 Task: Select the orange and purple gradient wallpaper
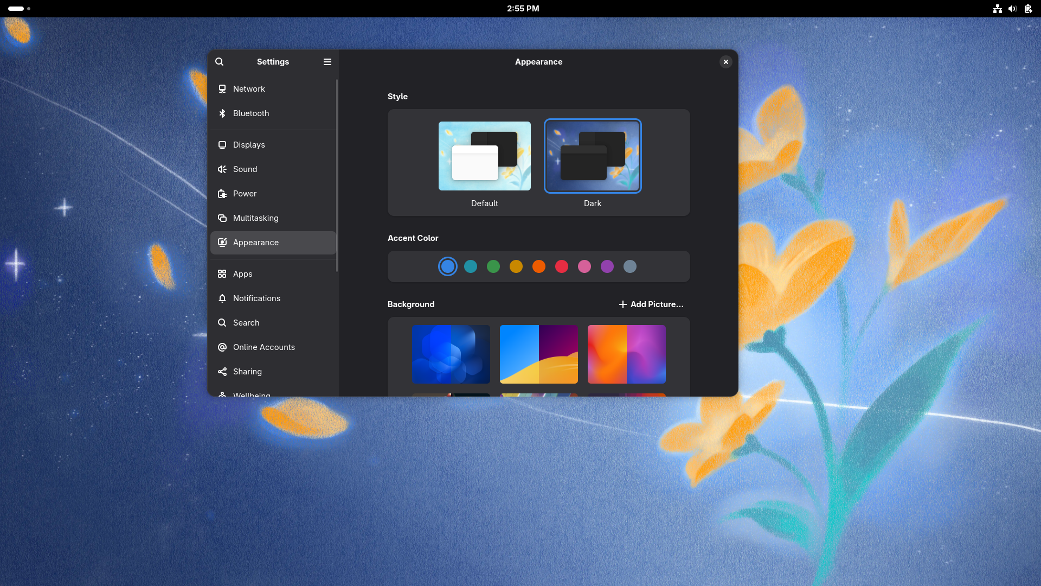627,354
